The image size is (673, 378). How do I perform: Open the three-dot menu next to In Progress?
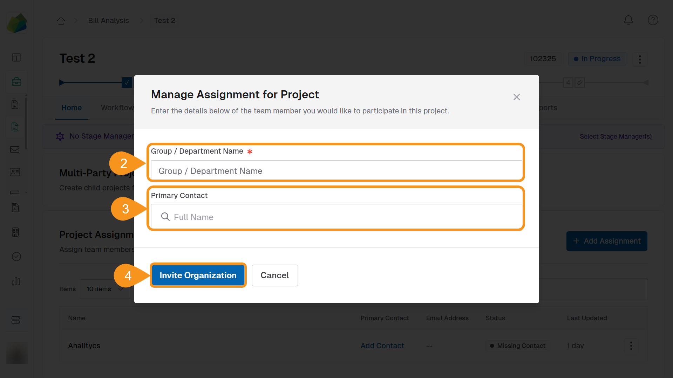(640, 59)
